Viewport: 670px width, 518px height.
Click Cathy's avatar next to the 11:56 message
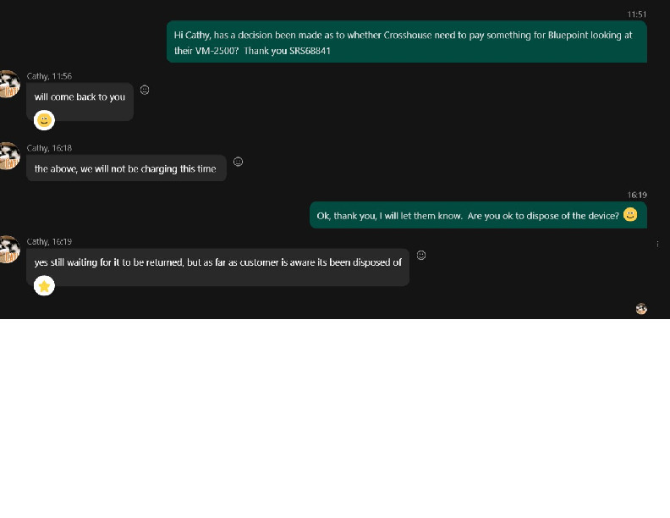(8, 84)
